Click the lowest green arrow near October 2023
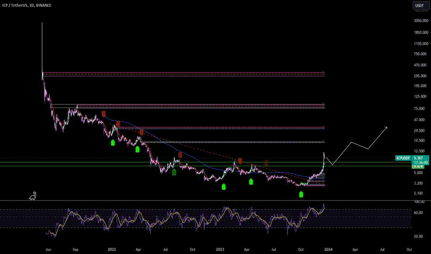This screenshot has width=431, height=254. click(x=301, y=194)
